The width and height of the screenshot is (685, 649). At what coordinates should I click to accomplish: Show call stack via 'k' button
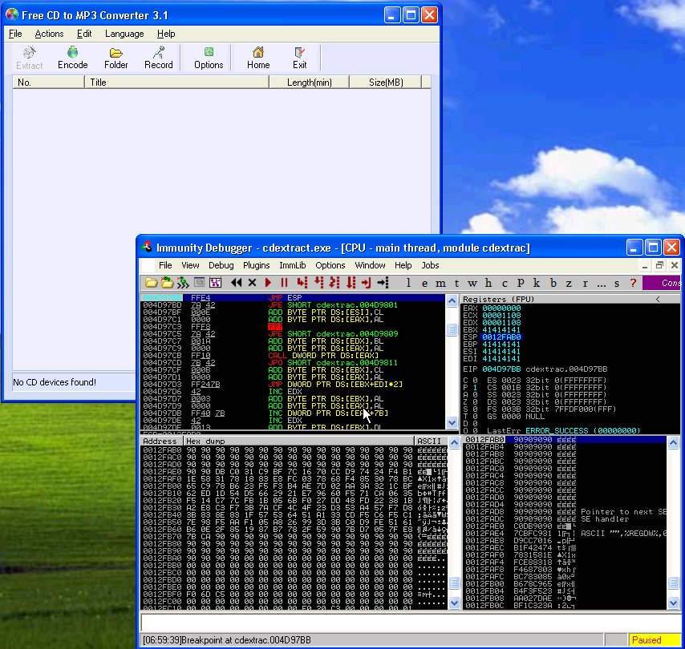point(537,284)
